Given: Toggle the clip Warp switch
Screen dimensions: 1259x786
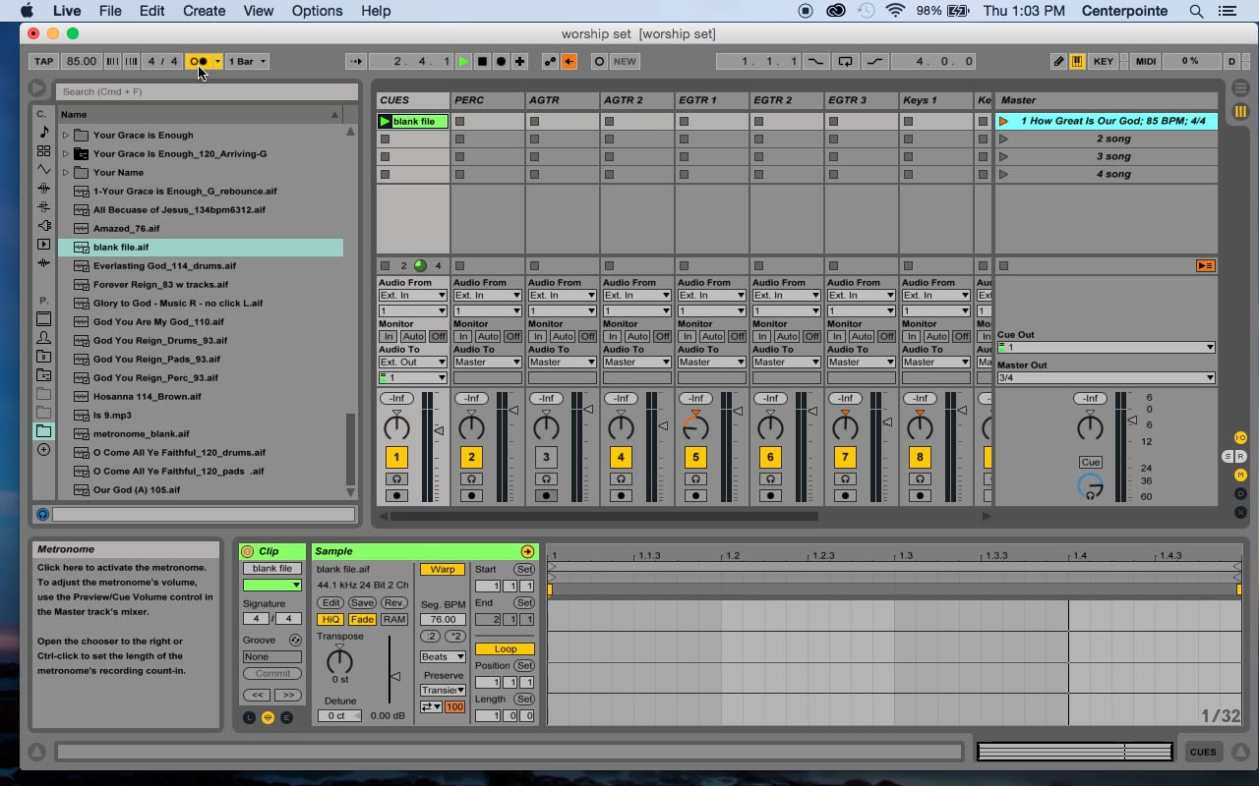Looking at the screenshot, I should (x=443, y=570).
